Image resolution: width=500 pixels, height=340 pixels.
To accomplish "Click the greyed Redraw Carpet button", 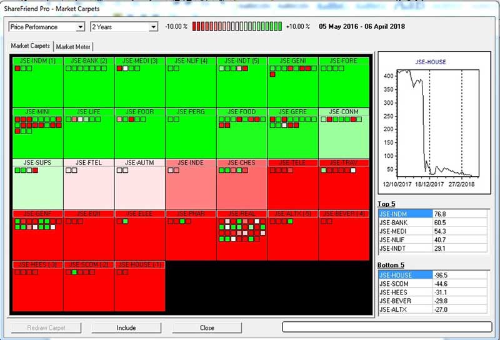I will pos(46,328).
